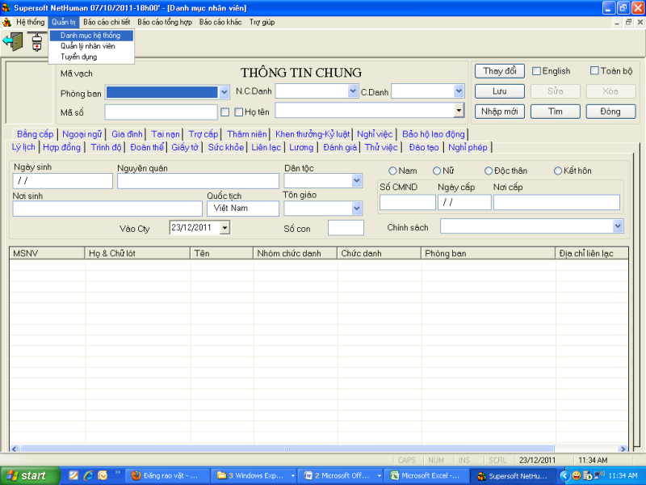Click the Đóng button
This screenshot has height=485, width=646.
coord(610,112)
